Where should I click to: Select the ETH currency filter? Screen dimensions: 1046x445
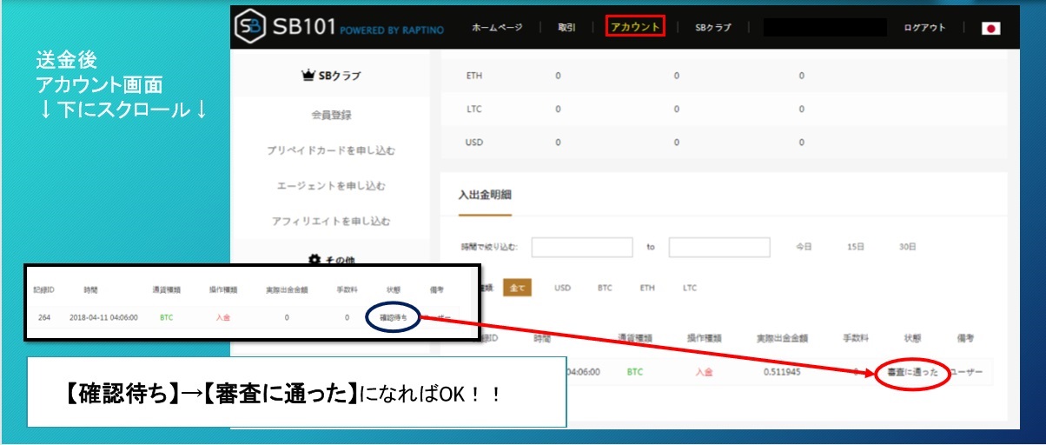point(647,288)
